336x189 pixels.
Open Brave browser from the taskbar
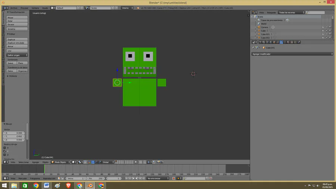coord(68,185)
